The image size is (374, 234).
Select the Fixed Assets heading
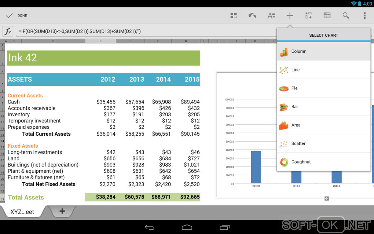23,146
